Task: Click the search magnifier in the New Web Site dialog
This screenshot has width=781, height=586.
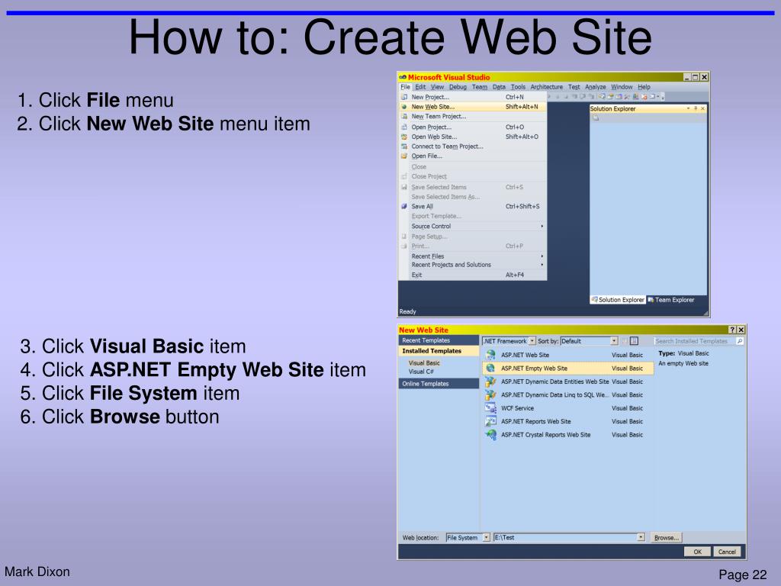Action: 740,341
